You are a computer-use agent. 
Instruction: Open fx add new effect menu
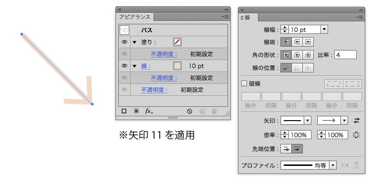click(149, 112)
